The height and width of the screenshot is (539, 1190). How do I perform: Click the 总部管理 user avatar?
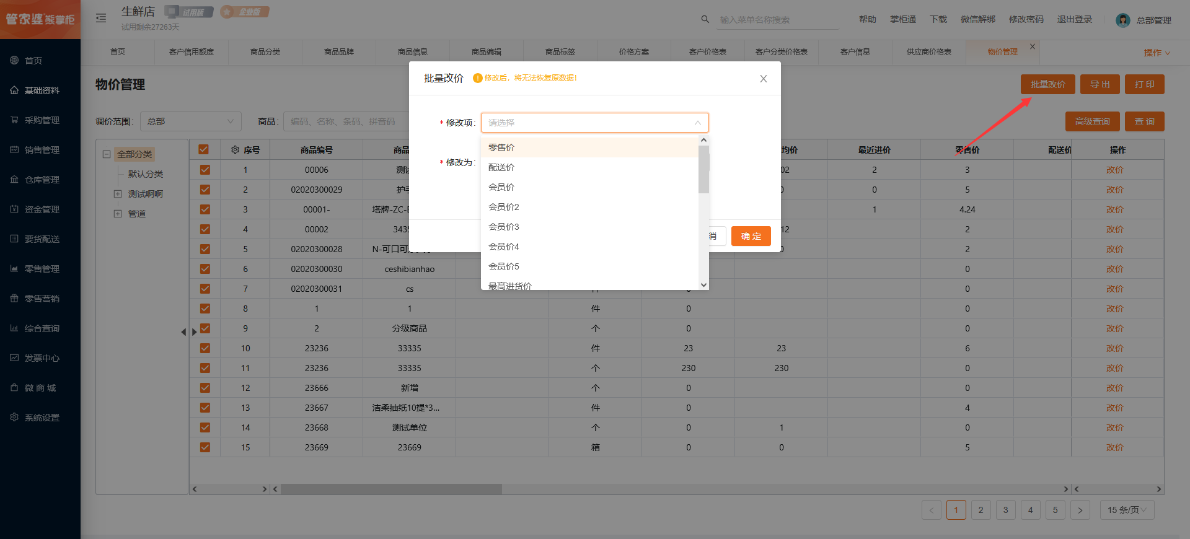pyautogui.click(x=1122, y=20)
